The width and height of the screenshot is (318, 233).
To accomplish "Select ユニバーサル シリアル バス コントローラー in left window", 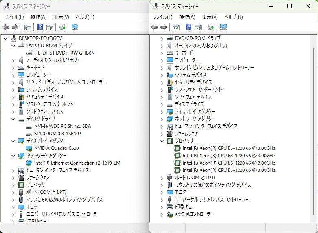I will [63, 214].
